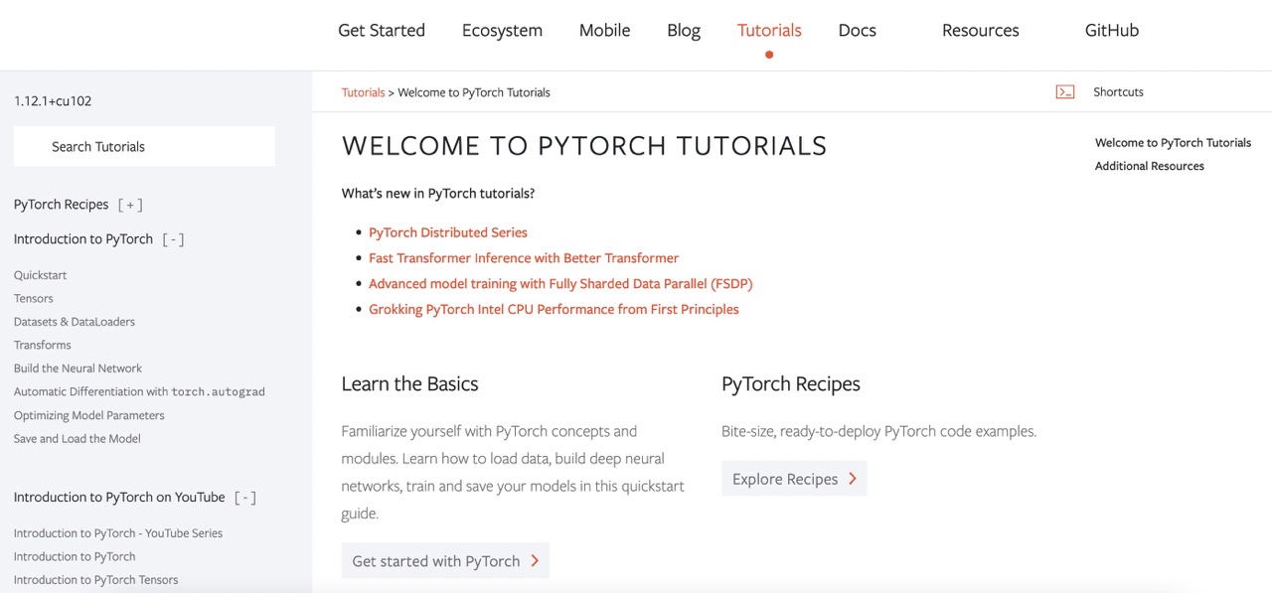The width and height of the screenshot is (1272, 593).
Task: Select the Tutorials nav item
Action: point(769,30)
